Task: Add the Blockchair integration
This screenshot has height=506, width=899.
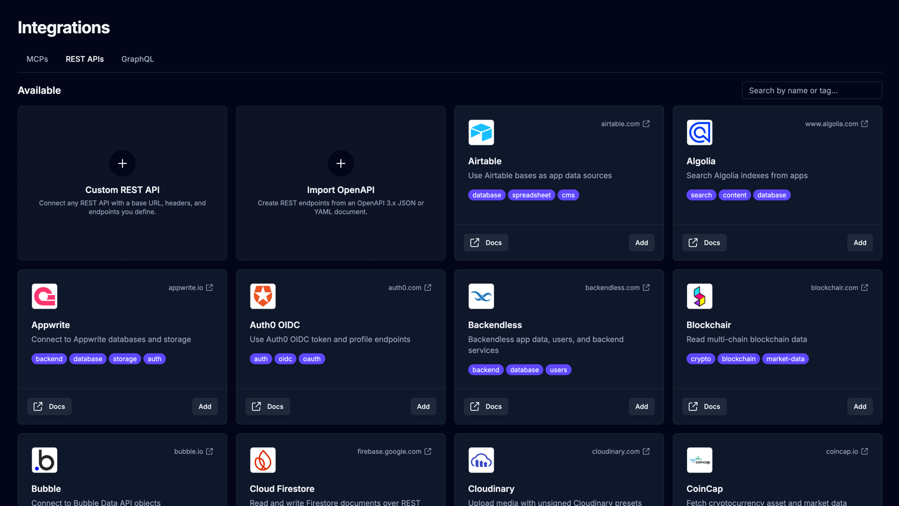Action: point(860,407)
